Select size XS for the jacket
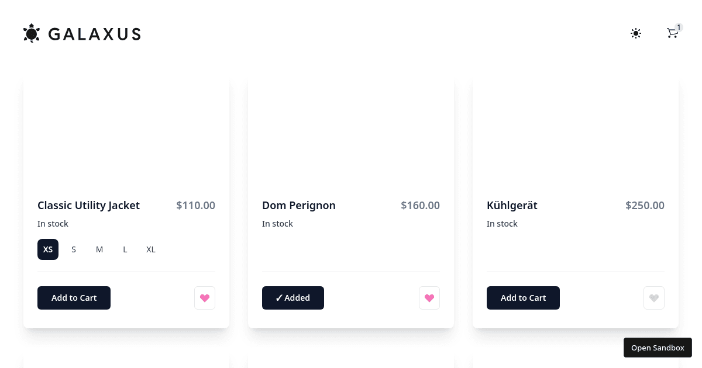Viewport: 702px width, 368px height. (48, 249)
